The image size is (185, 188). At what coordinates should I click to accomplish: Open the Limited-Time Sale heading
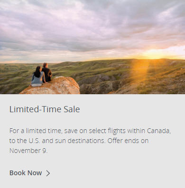tap(45, 109)
